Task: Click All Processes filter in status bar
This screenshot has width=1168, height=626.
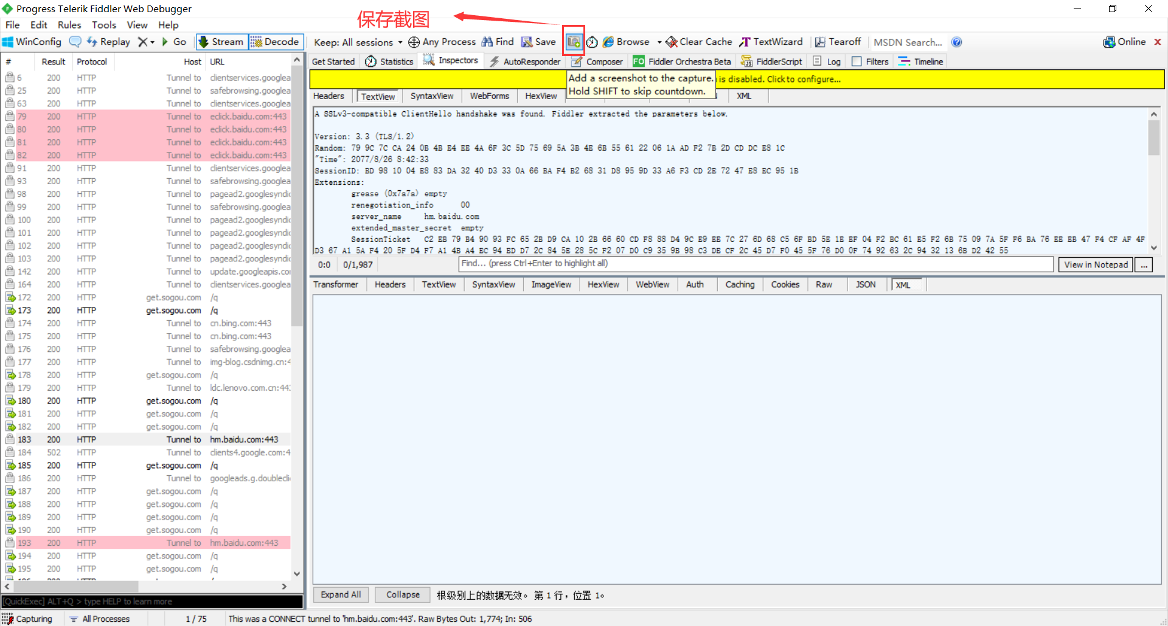Action: point(100,619)
